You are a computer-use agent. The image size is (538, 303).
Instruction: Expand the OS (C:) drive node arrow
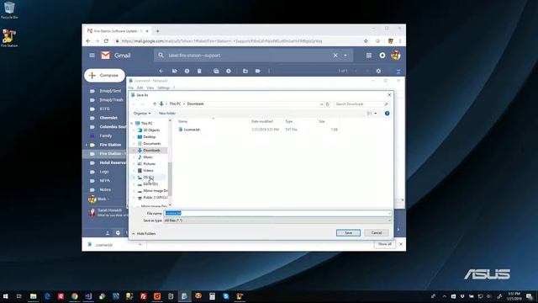(134, 178)
